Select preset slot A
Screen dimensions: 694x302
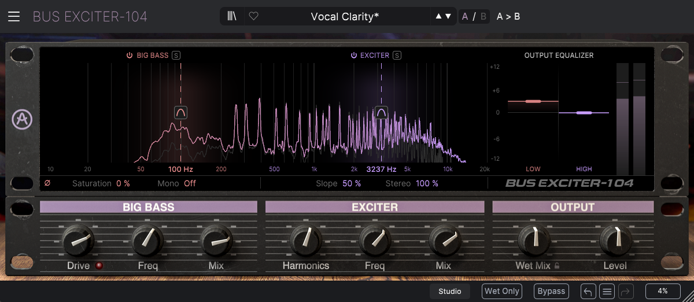[465, 16]
